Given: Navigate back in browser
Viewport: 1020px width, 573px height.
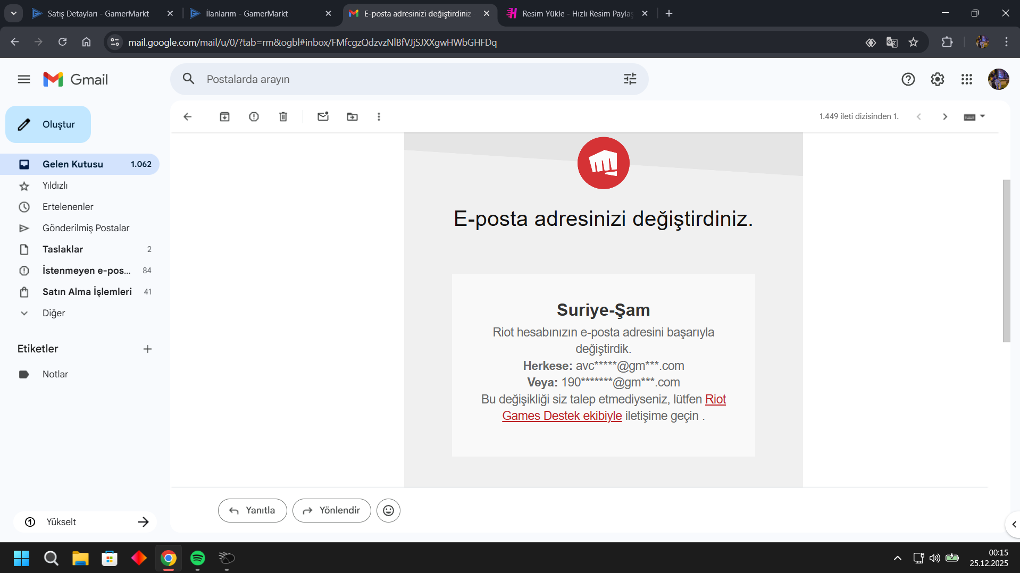Looking at the screenshot, I should (x=15, y=42).
